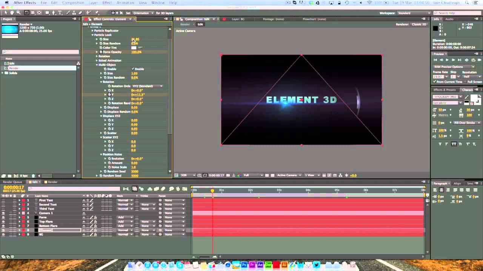Open the Graph Editor in timeline
The width and height of the screenshot is (483, 271).
(184, 189)
